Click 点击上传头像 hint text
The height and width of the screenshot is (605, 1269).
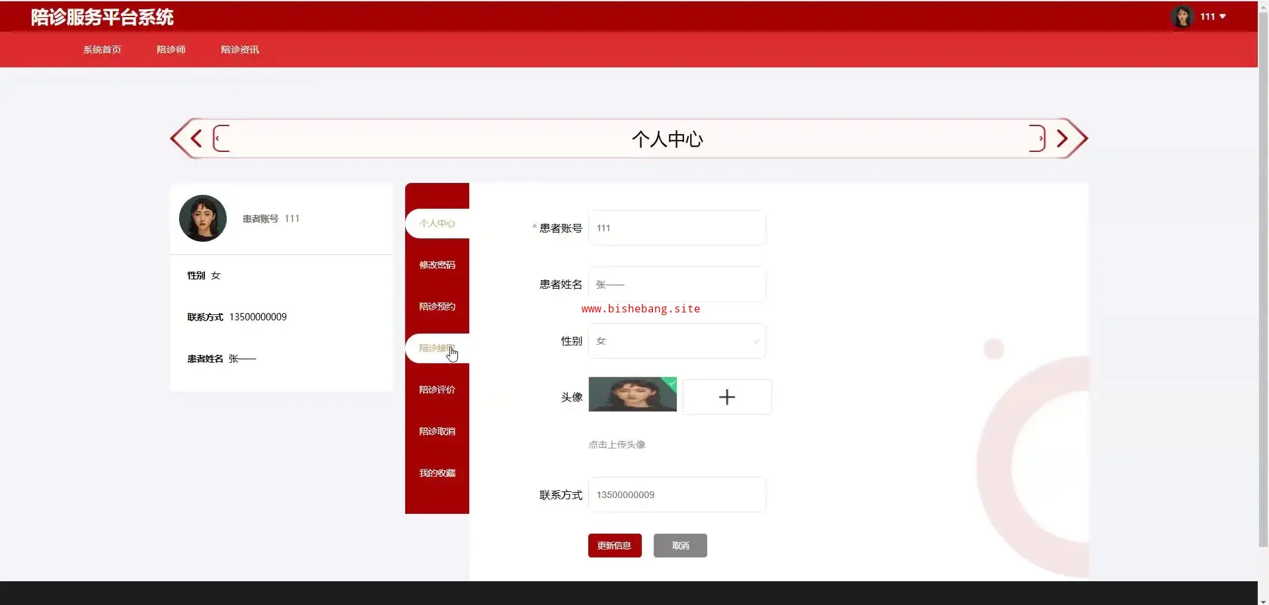coord(617,445)
